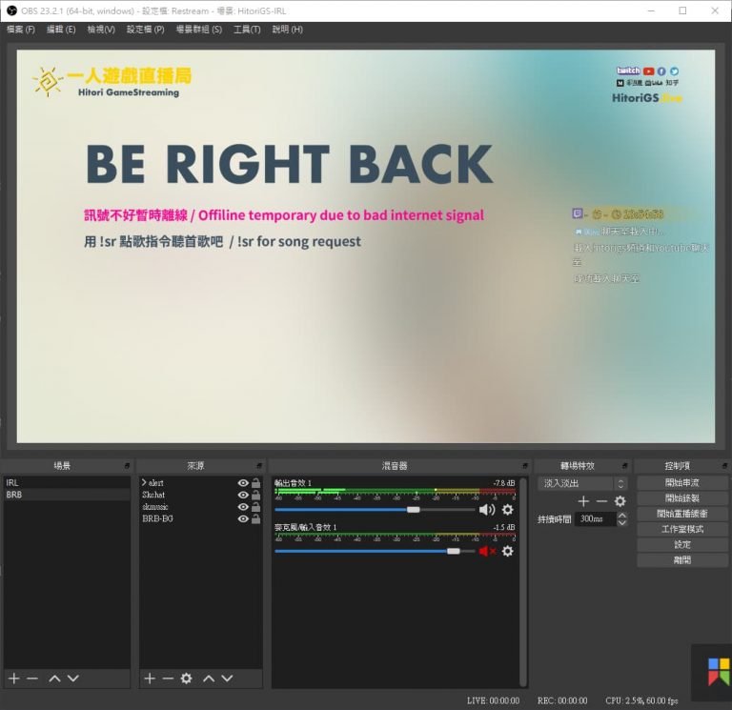
Task: Remove the selected scene with the minus icon
Action: coord(32,679)
